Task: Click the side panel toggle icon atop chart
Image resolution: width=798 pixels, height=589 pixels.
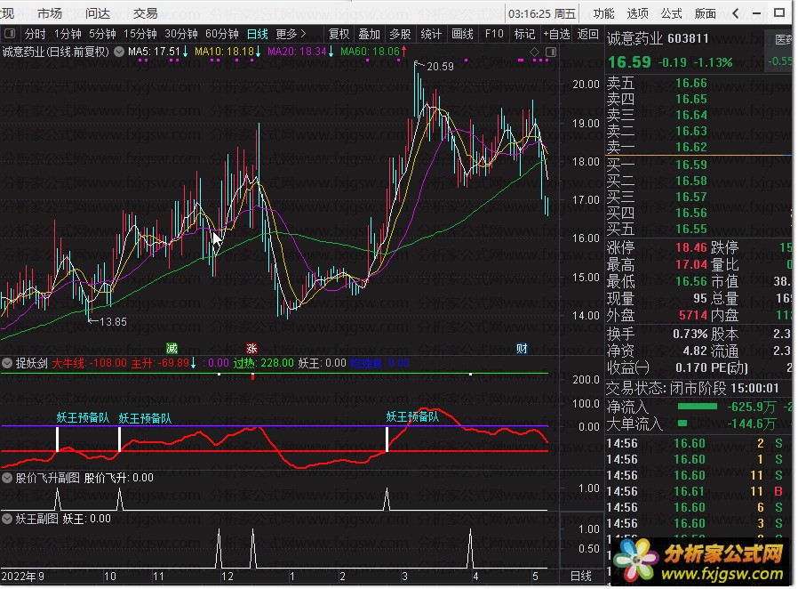Action: click(x=551, y=52)
